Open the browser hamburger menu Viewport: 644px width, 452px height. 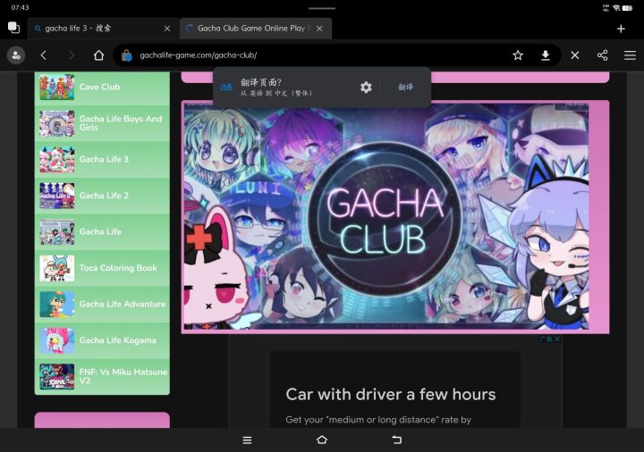coord(630,55)
